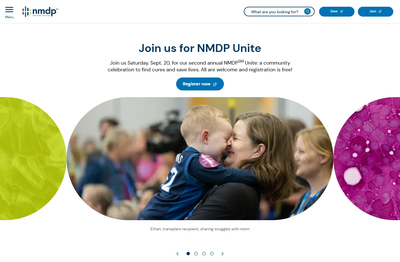Click the external link icon on Join
400x262 pixels.
380,12
